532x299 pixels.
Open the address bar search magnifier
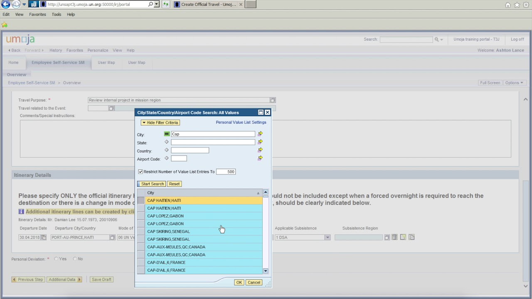click(x=150, y=4)
